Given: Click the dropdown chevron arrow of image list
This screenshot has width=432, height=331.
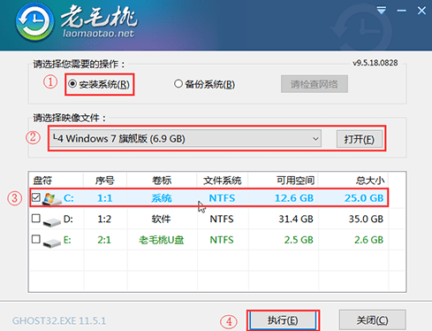Looking at the screenshot, I should click(x=315, y=138).
